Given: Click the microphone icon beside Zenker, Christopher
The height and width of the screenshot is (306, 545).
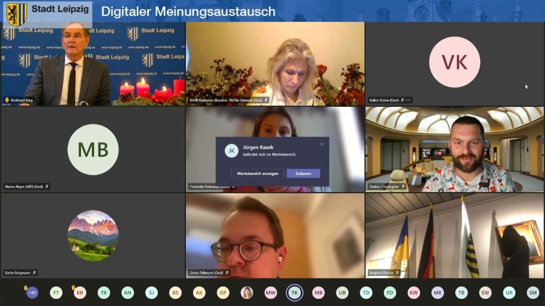Looking at the screenshot, I should coord(402,186).
